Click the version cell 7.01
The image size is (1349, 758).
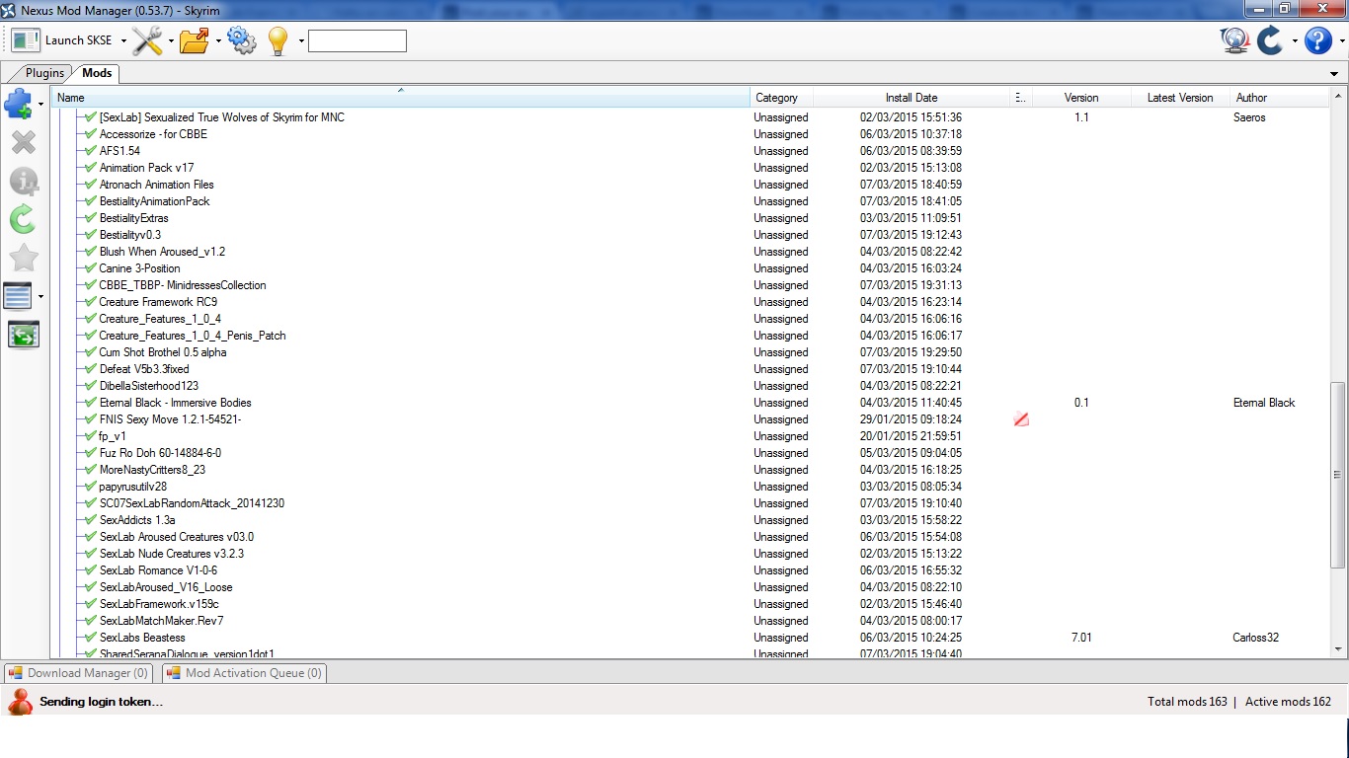click(x=1081, y=638)
